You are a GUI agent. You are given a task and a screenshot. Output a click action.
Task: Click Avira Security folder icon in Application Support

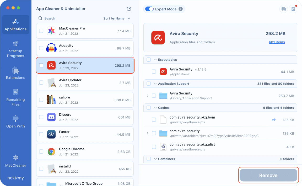(x=163, y=96)
